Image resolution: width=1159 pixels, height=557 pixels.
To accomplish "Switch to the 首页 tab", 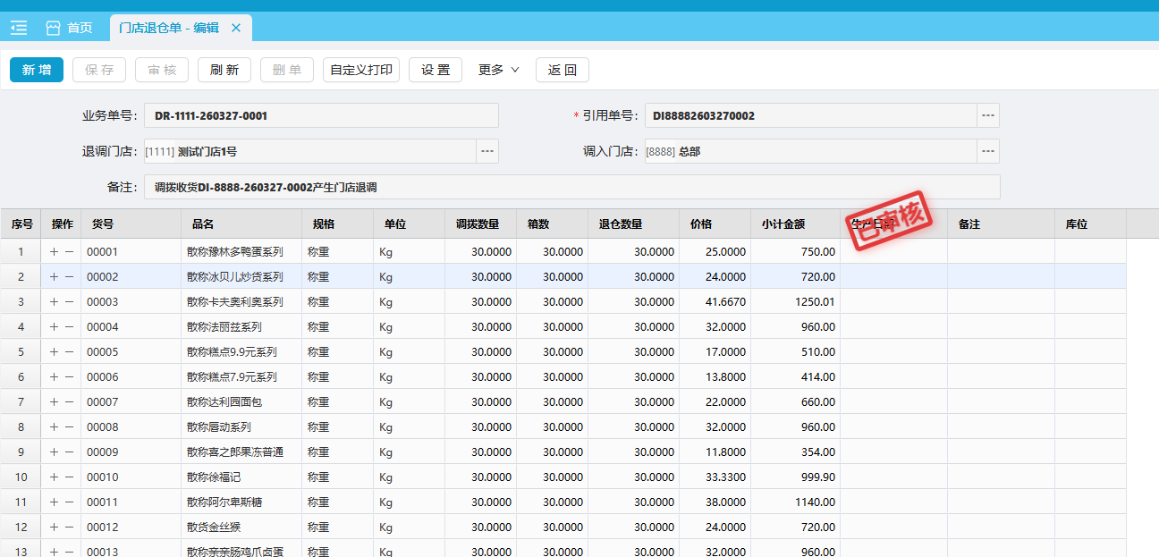I will tap(79, 28).
